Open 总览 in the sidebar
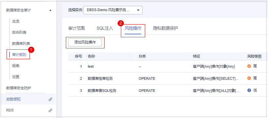Image resolution: width=268 pixels, height=118 pixels. point(16,22)
